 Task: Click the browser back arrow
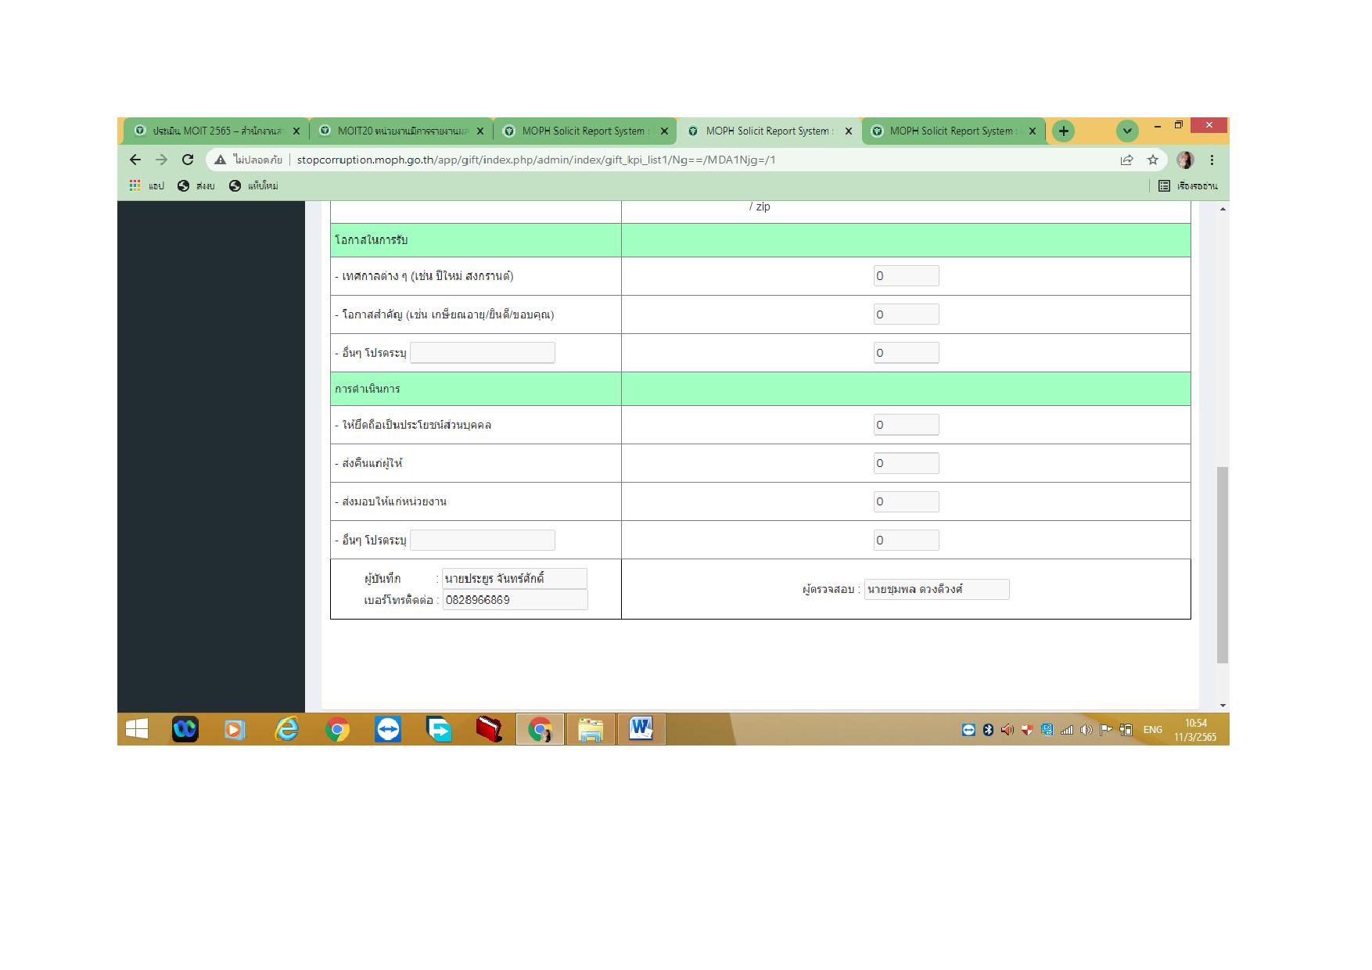tap(135, 160)
